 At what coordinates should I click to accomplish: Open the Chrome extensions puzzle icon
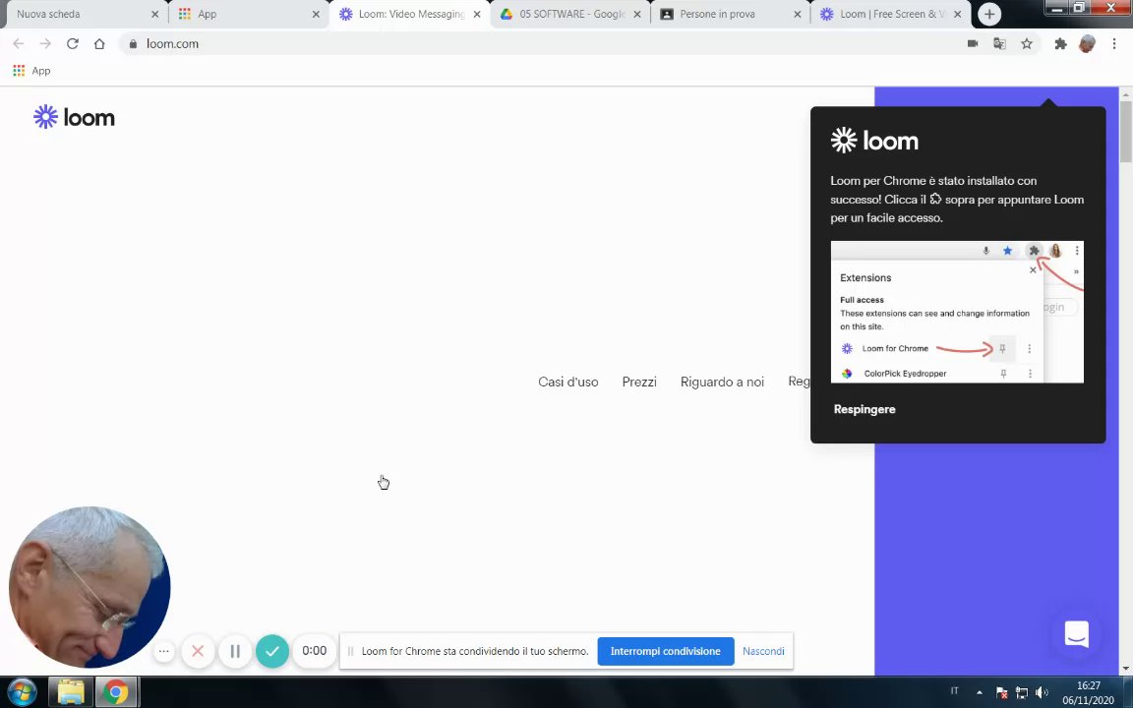coord(1060,44)
